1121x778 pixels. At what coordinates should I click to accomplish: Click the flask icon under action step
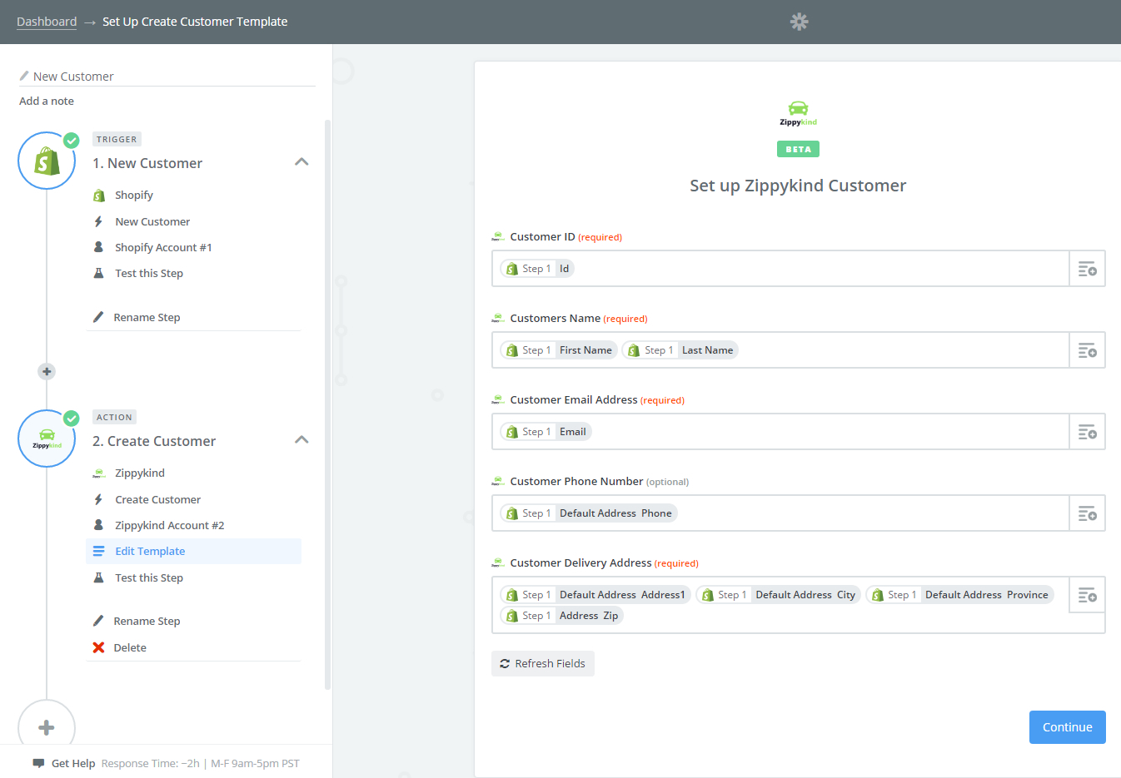point(98,577)
